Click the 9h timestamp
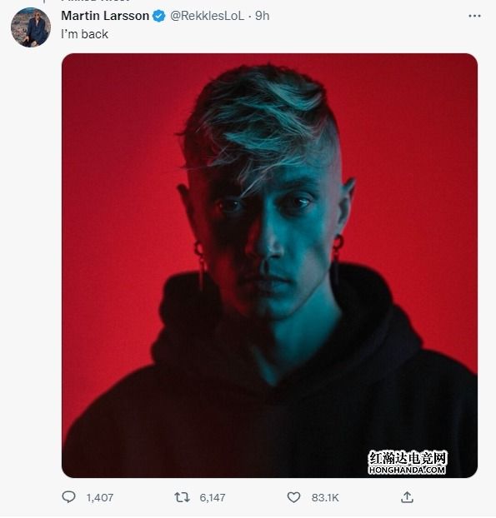The image size is (496, 518). pyautogui.click(x=263, y=16)
